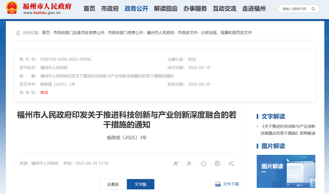Go to 办事服务 menu item
This screenshot has height=194, width=329.
pos(195,9)
